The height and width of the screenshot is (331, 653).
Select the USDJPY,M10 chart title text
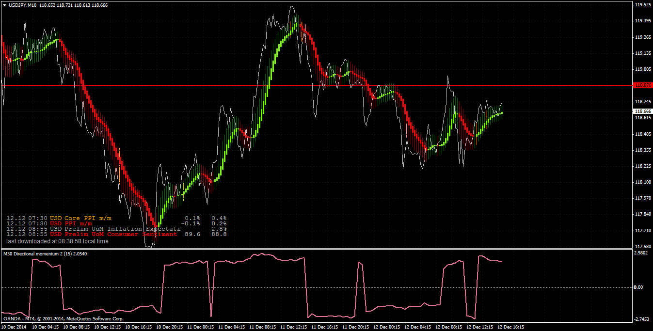[24, 5]
